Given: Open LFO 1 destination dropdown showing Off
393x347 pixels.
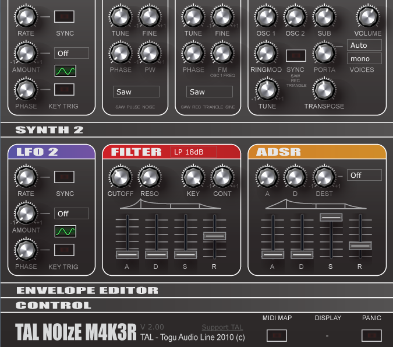Looking at the screenshot, I should (x=72, y=53).
